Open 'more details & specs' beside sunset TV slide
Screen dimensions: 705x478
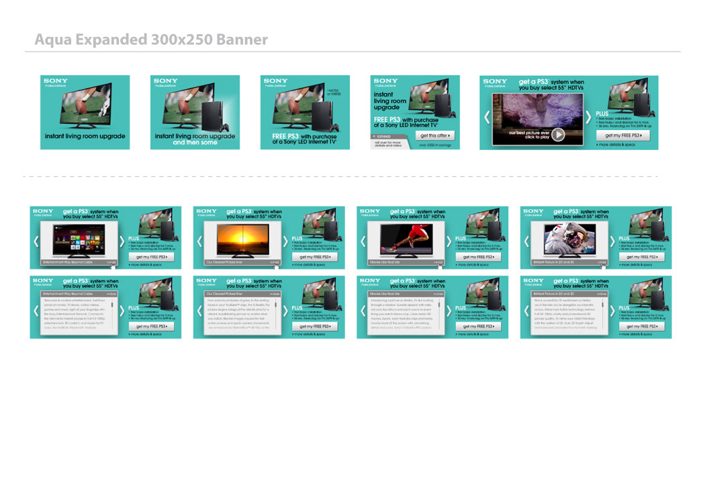[x=309, y=265]
